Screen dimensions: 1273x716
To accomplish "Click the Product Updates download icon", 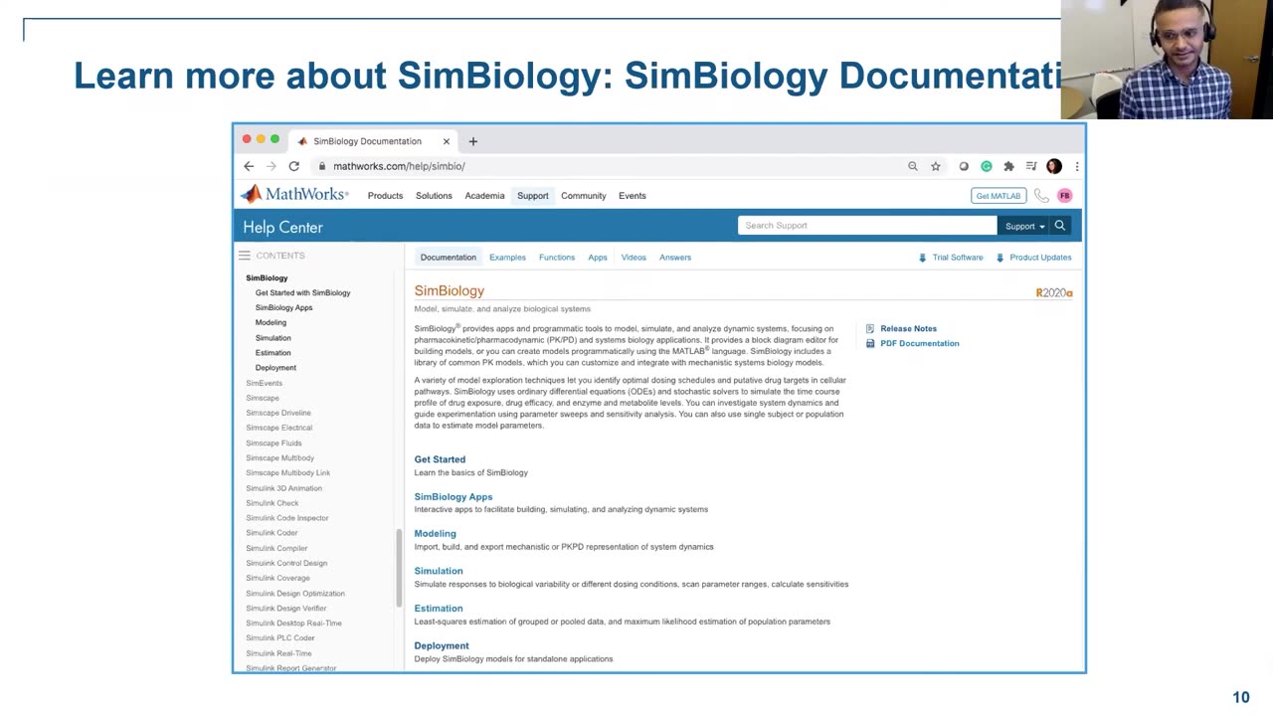I will [999, 258].
